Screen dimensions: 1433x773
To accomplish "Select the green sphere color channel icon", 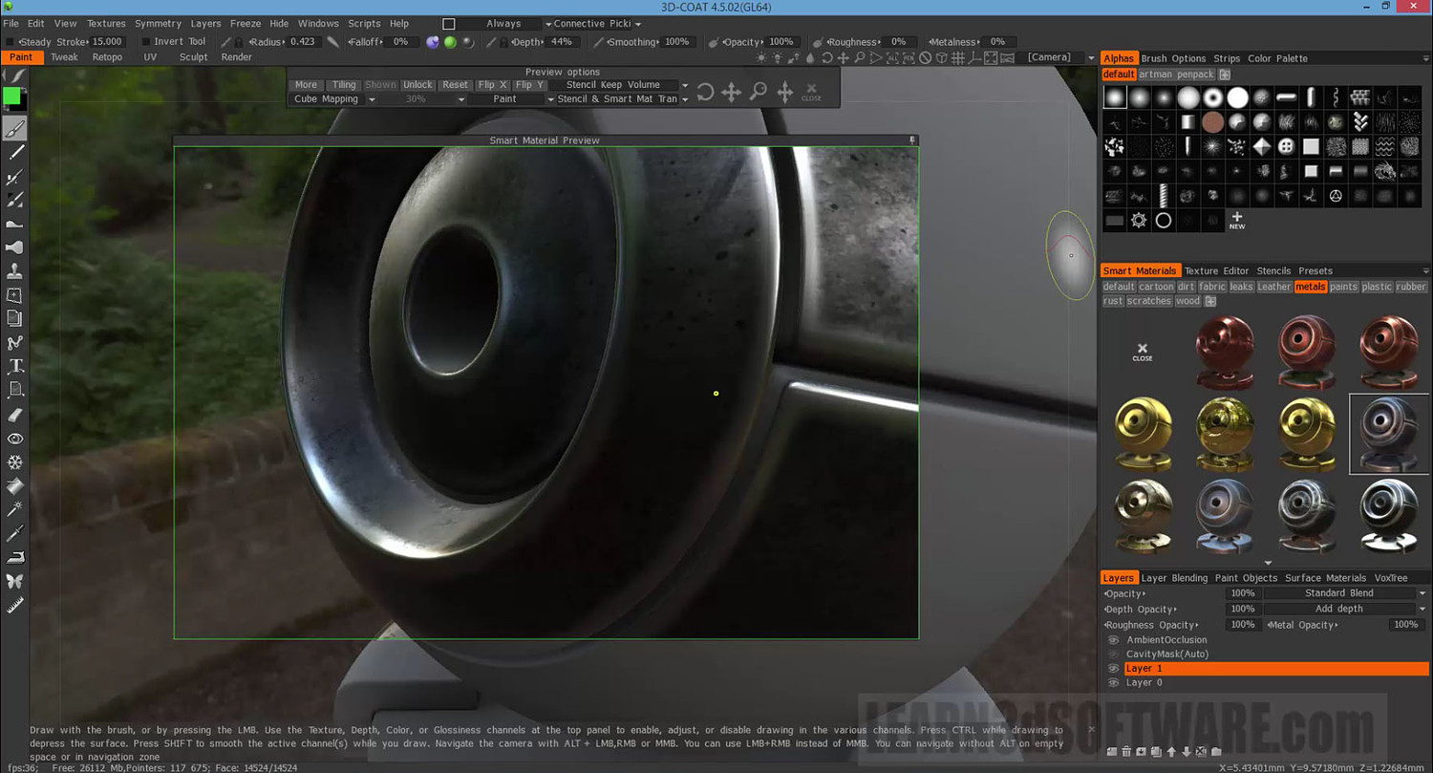I will [x=450, y=42].
